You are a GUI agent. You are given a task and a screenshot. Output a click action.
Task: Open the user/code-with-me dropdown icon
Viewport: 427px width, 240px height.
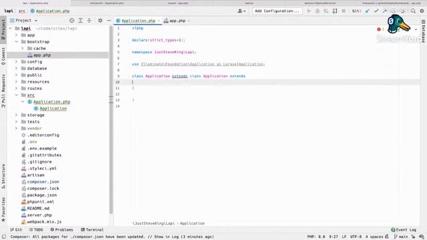[x=242, y=11]
